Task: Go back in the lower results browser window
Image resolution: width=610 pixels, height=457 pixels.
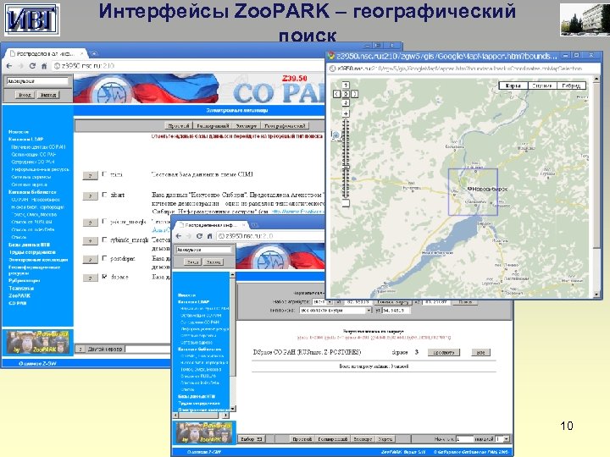Action: pyautogui.click(x=179, y=236)
